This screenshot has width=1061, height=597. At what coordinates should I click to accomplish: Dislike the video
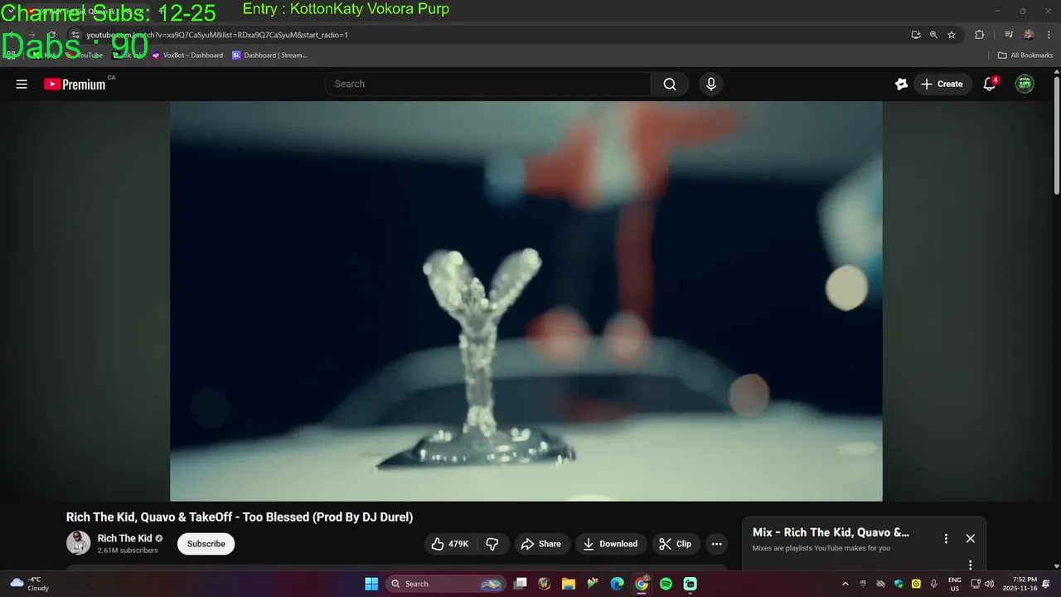coord(492,544)
